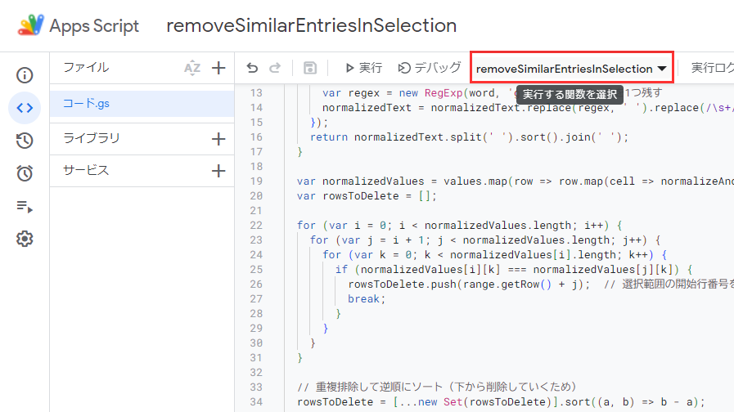Run the script with 実行 button

pos(363,69)
